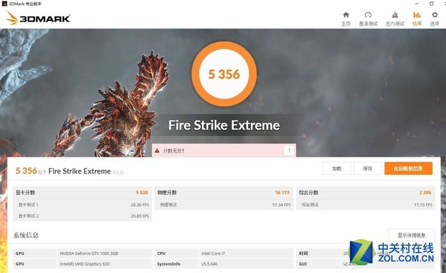Select the NVIDIA GeForce GTX 1060 3GB row
Viewport: 446px width, 273px height.
click(x=82, y=253)
